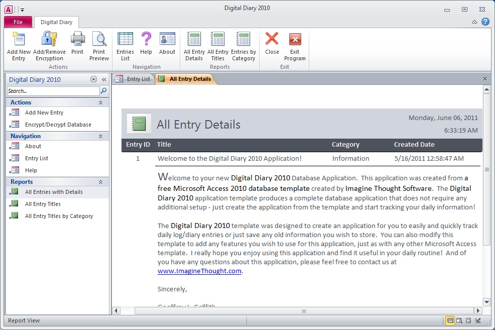Collapse the Navigation group in navigation pane
Viewport: 495px width, 330px height.
click(x=101, y=136)
